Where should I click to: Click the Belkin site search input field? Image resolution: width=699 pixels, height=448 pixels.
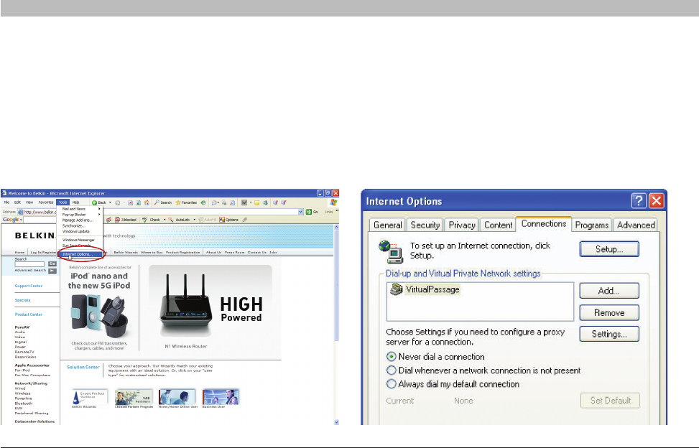(x=29, y=264)
